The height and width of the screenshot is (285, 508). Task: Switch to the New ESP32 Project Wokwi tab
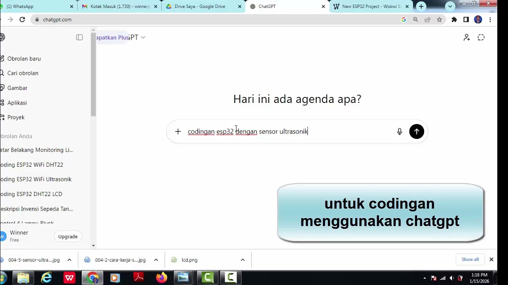tap(371, 6)
